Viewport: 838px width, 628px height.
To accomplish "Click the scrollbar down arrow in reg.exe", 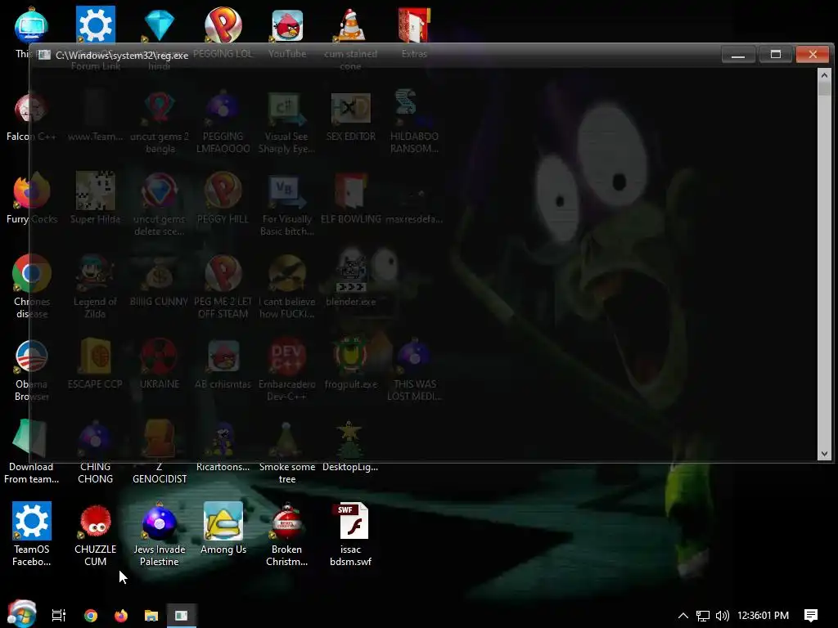I will coord(824,453).
